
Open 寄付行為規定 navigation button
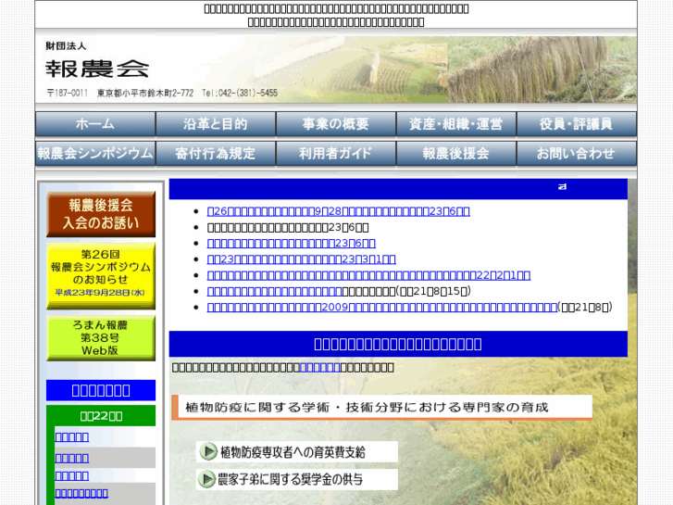(x=216, y=153)
